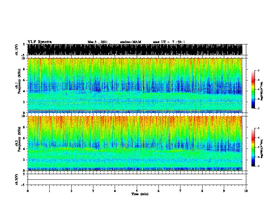Click the "station=MAM" header label

(130, 42)
